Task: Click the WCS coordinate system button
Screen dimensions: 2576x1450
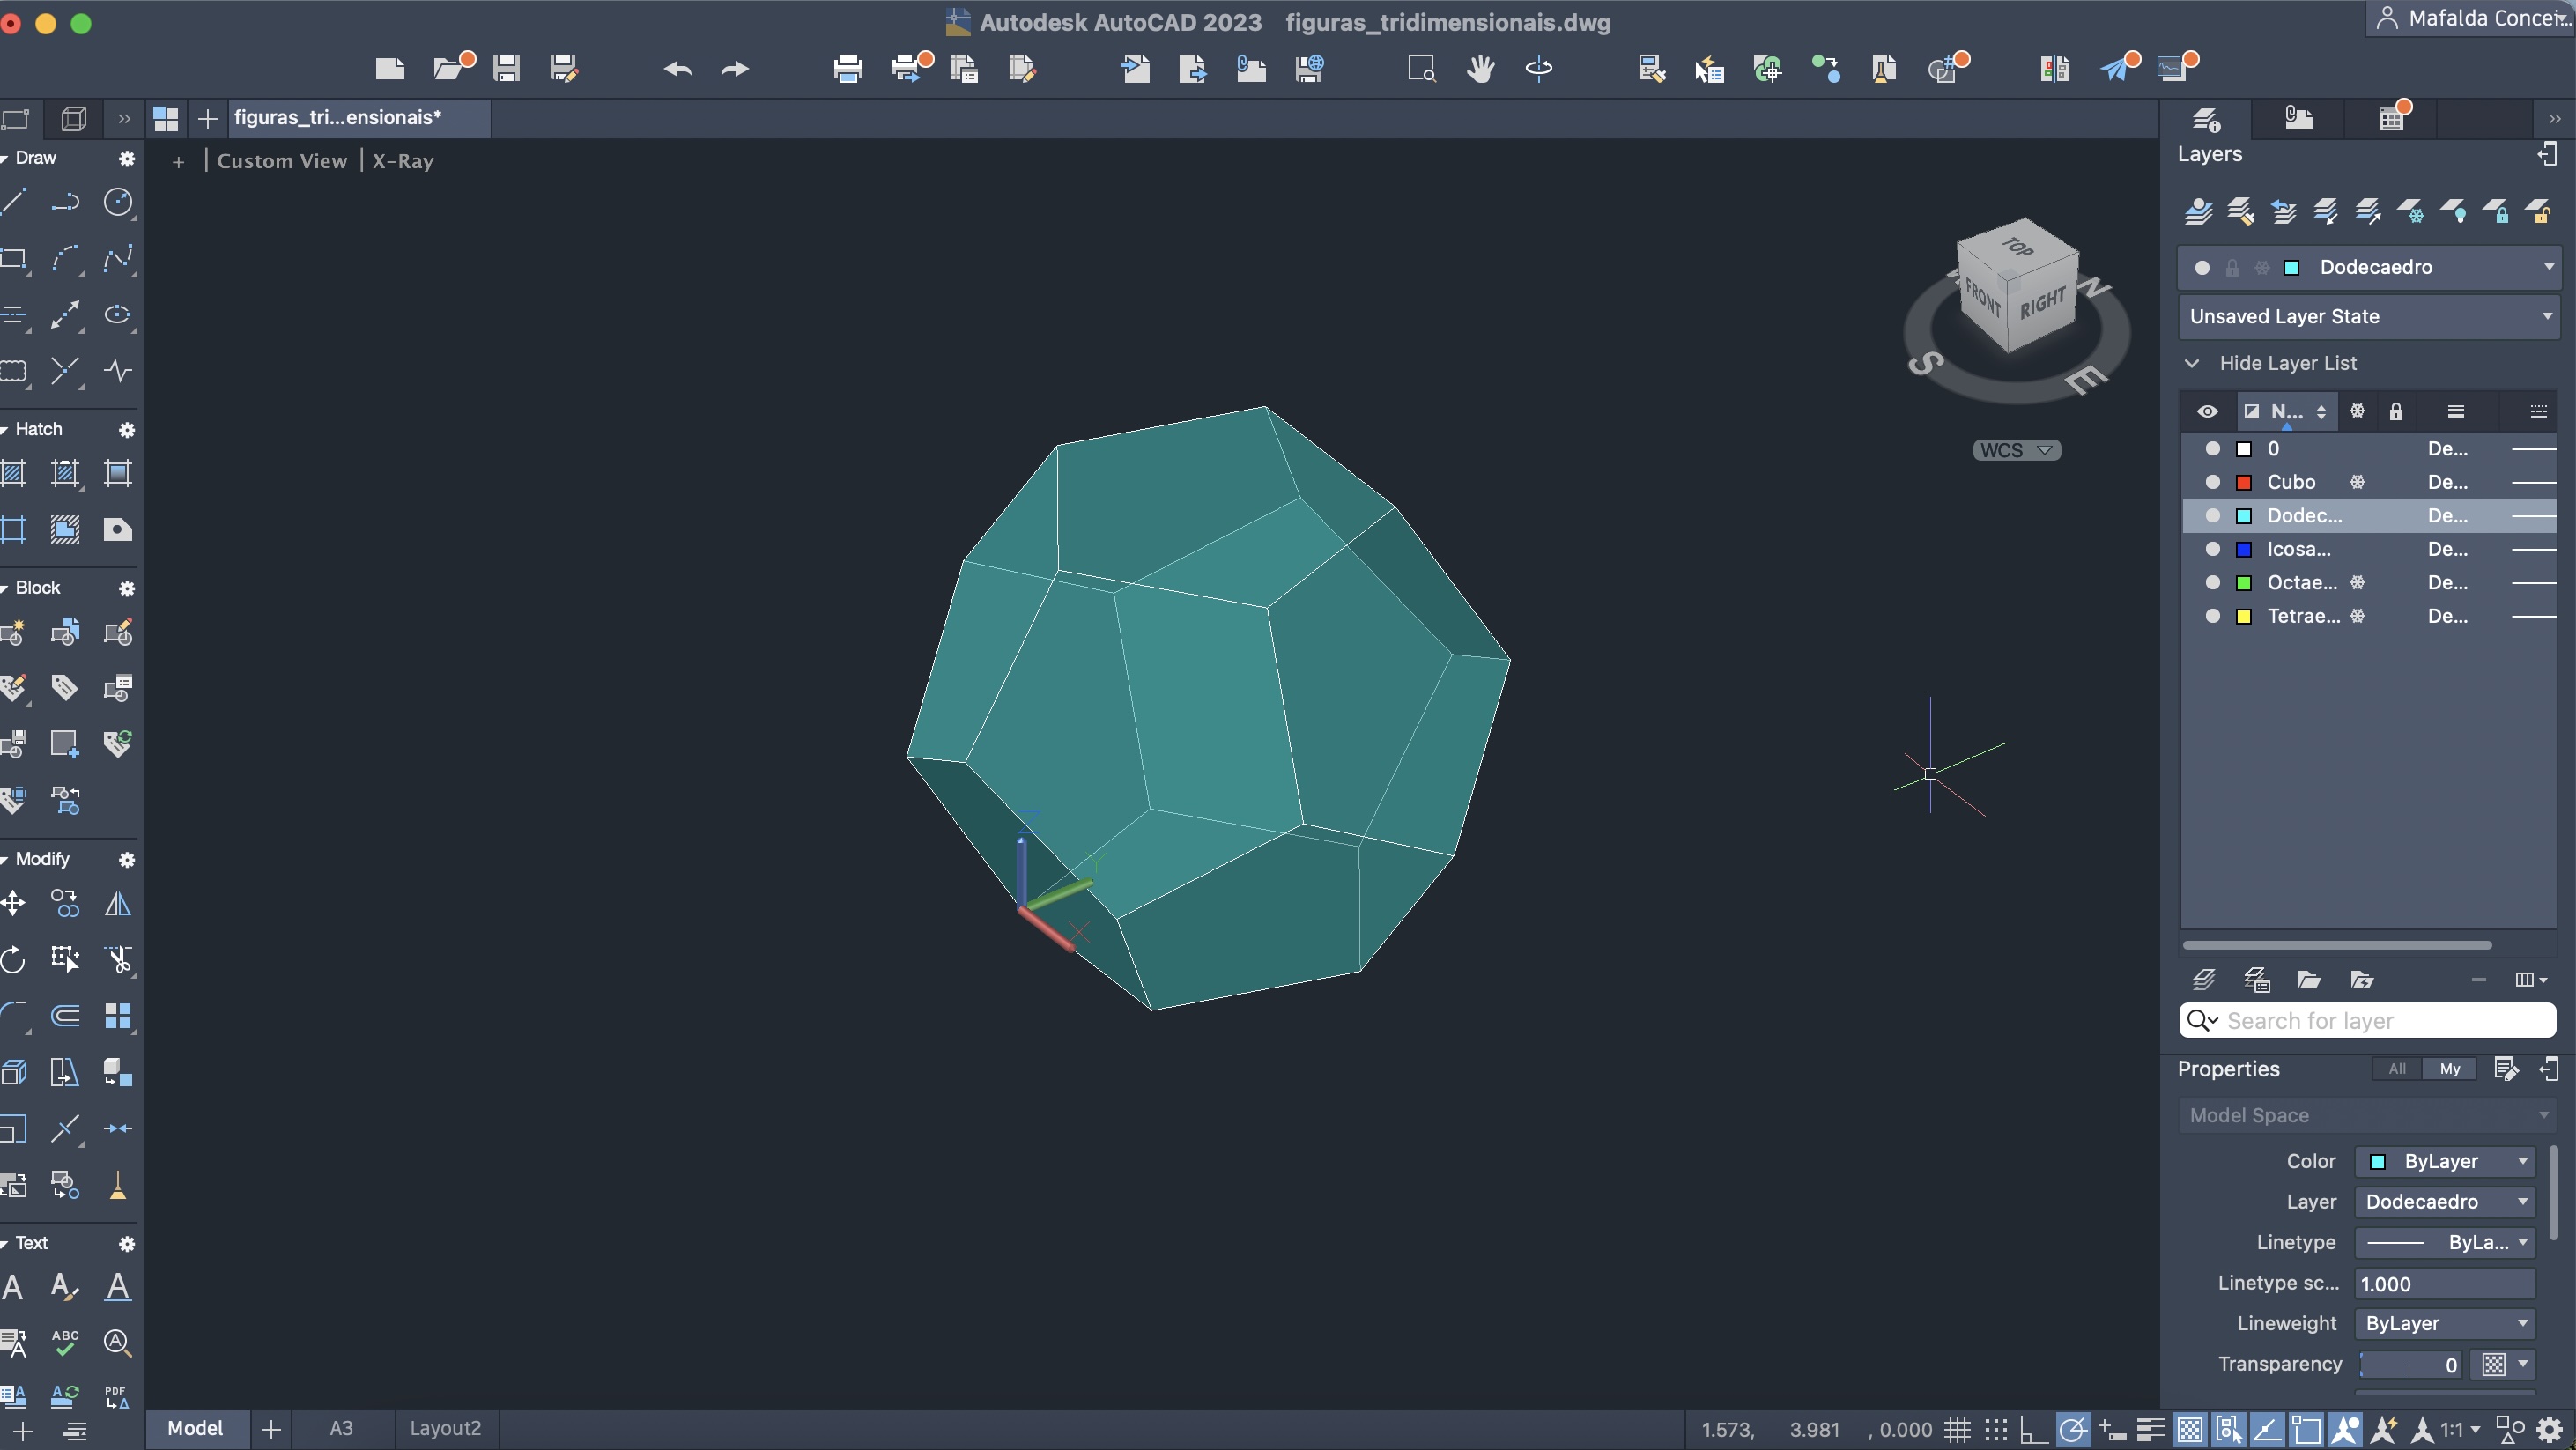Action: click(x=2015, y=450)
